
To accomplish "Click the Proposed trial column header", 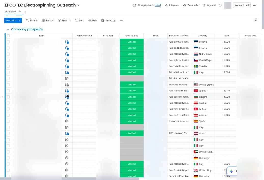I will pyautogui.click(x=179, y=36).
